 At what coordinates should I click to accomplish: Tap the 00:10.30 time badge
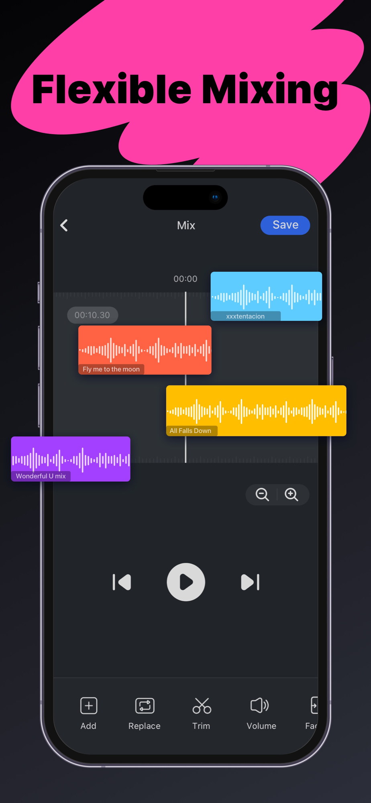[92, 315]
